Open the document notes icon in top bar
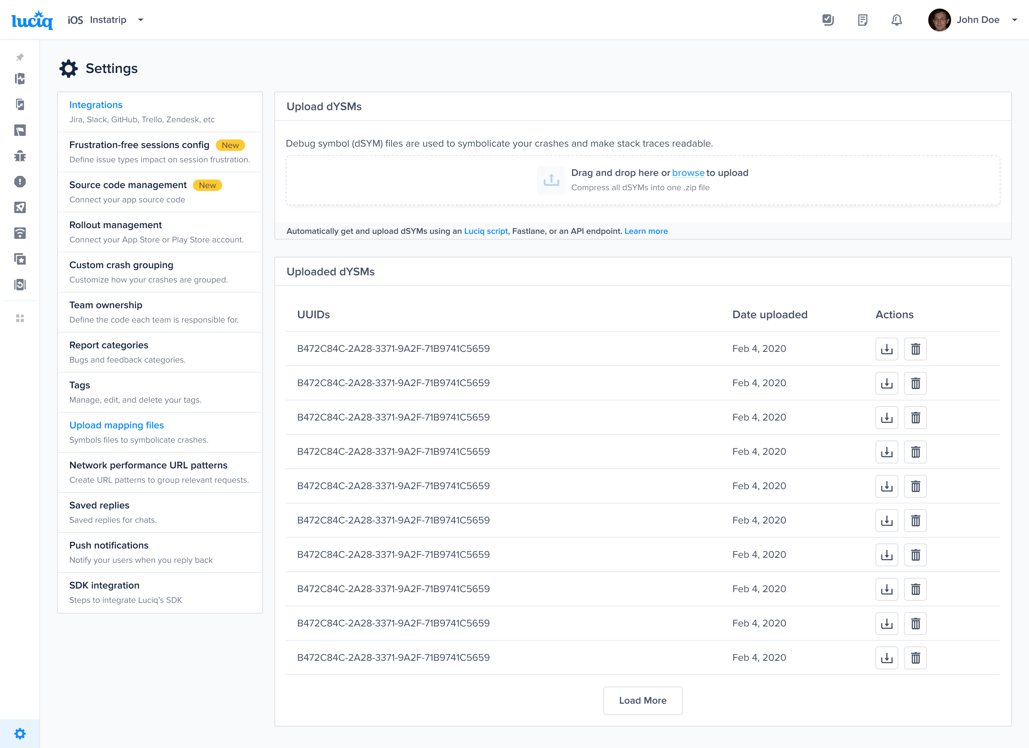 (x=863, y=20)
